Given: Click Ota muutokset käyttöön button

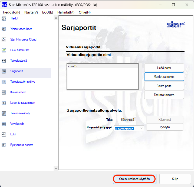Looking at the screenshot, I should pos(134,179).
